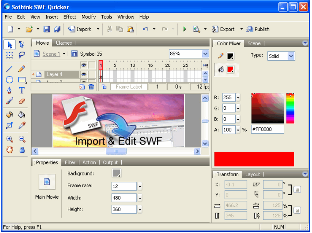The height and width of the screenshot is (233, 312).
Task: Select the Pencil tool
Action: click(22, 69)
